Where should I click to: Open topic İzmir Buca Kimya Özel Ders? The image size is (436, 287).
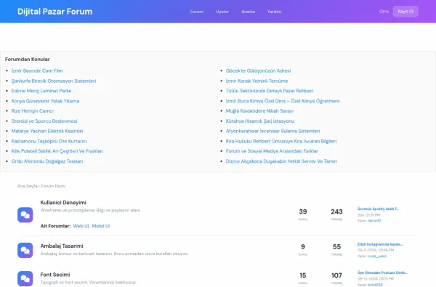pos(283,101)
